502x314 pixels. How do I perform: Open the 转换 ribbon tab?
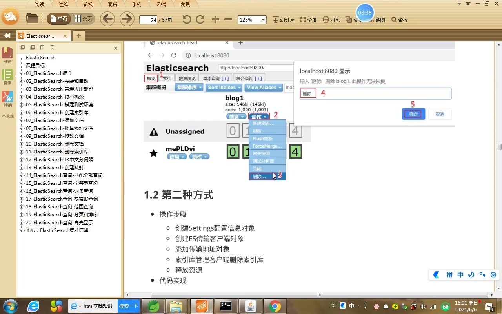[x=88, y=4]
